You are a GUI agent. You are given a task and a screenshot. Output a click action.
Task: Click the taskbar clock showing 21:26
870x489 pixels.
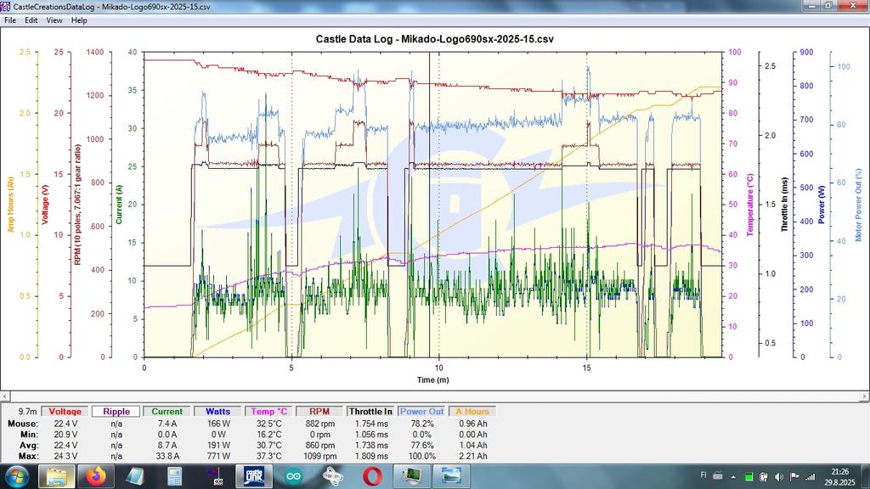point(838,476)
